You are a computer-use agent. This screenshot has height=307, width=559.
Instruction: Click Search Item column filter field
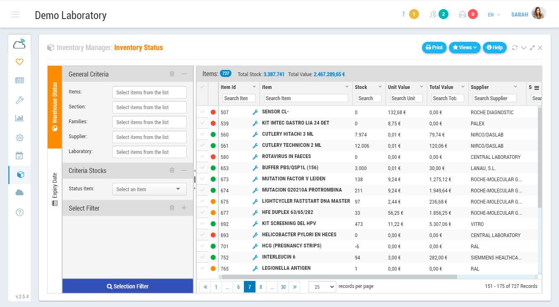click(306, 98)
